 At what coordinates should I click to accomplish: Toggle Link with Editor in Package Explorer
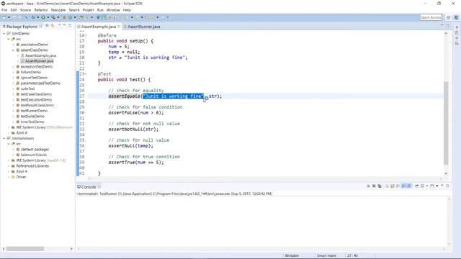53,26
